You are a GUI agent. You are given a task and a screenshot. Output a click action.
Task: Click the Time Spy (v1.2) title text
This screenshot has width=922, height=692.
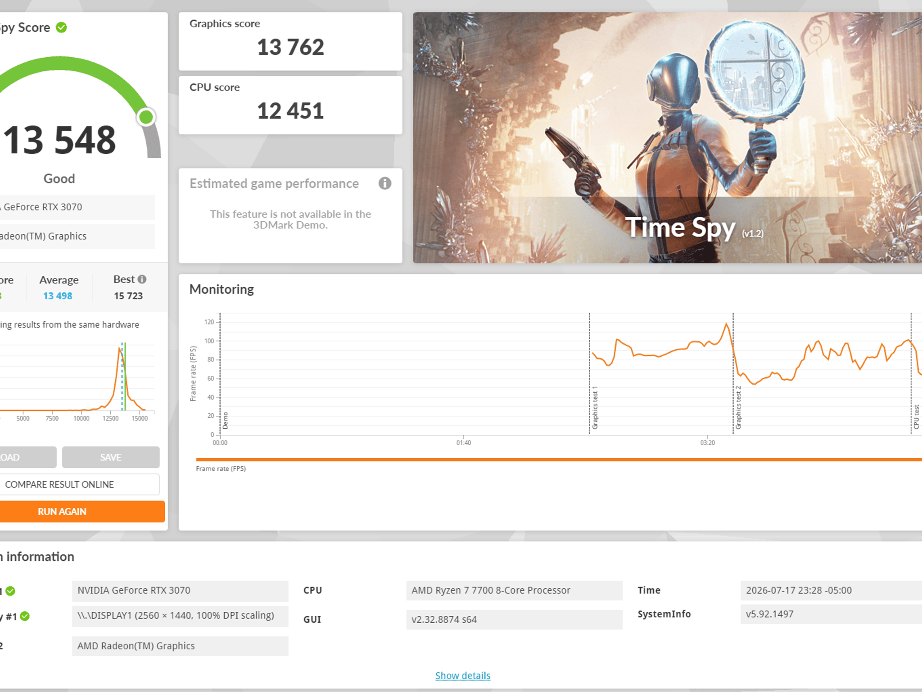694,228
